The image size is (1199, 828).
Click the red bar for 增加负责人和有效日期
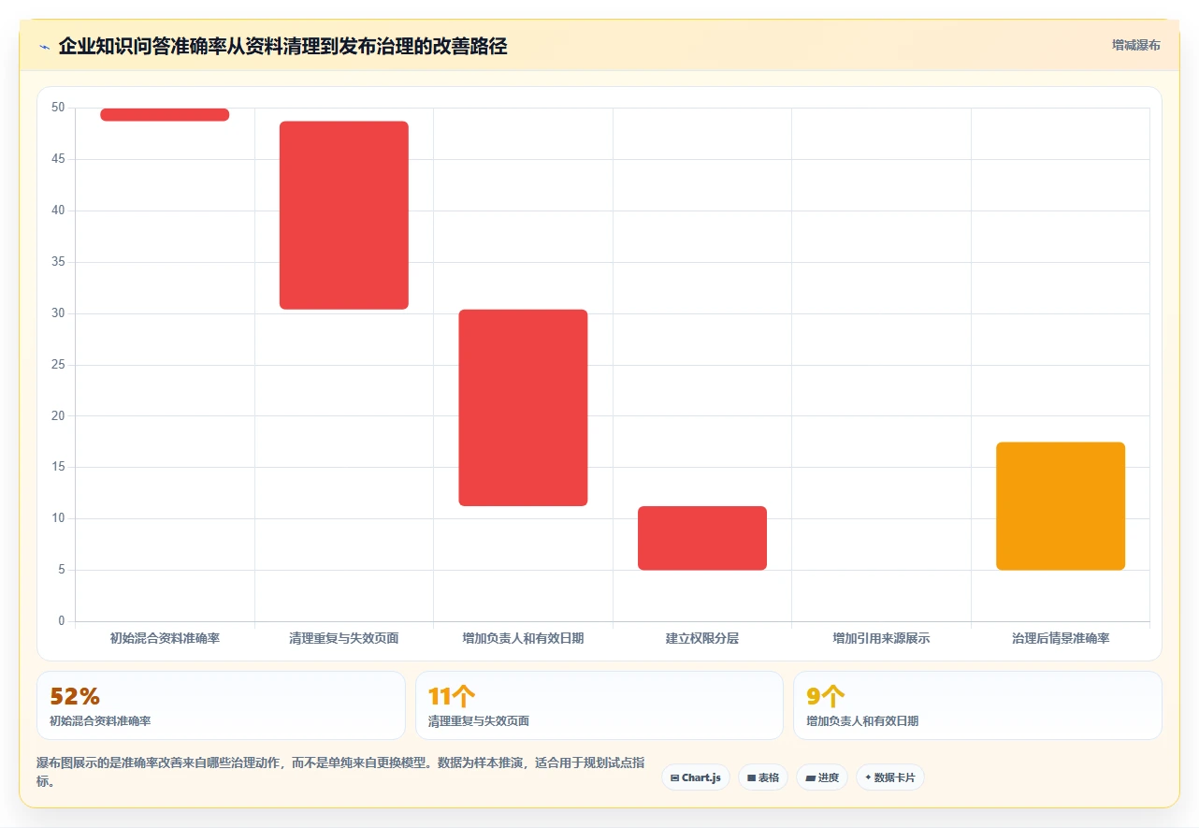click(523, 408)
